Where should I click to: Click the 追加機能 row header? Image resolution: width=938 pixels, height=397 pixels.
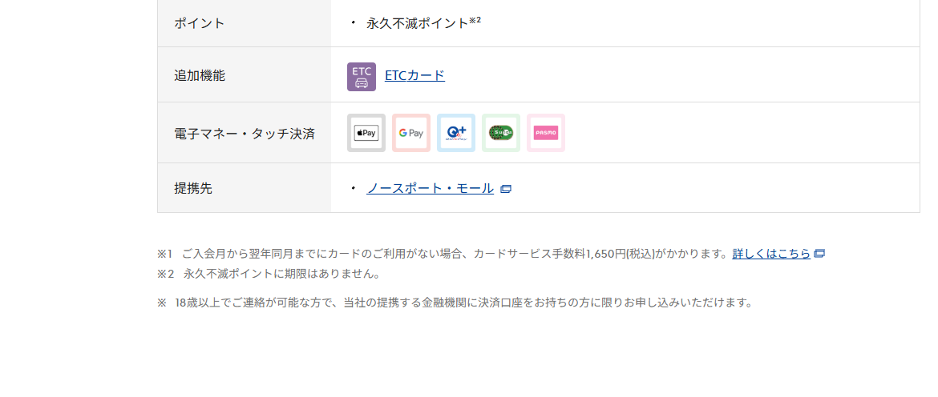coord(244,74)
